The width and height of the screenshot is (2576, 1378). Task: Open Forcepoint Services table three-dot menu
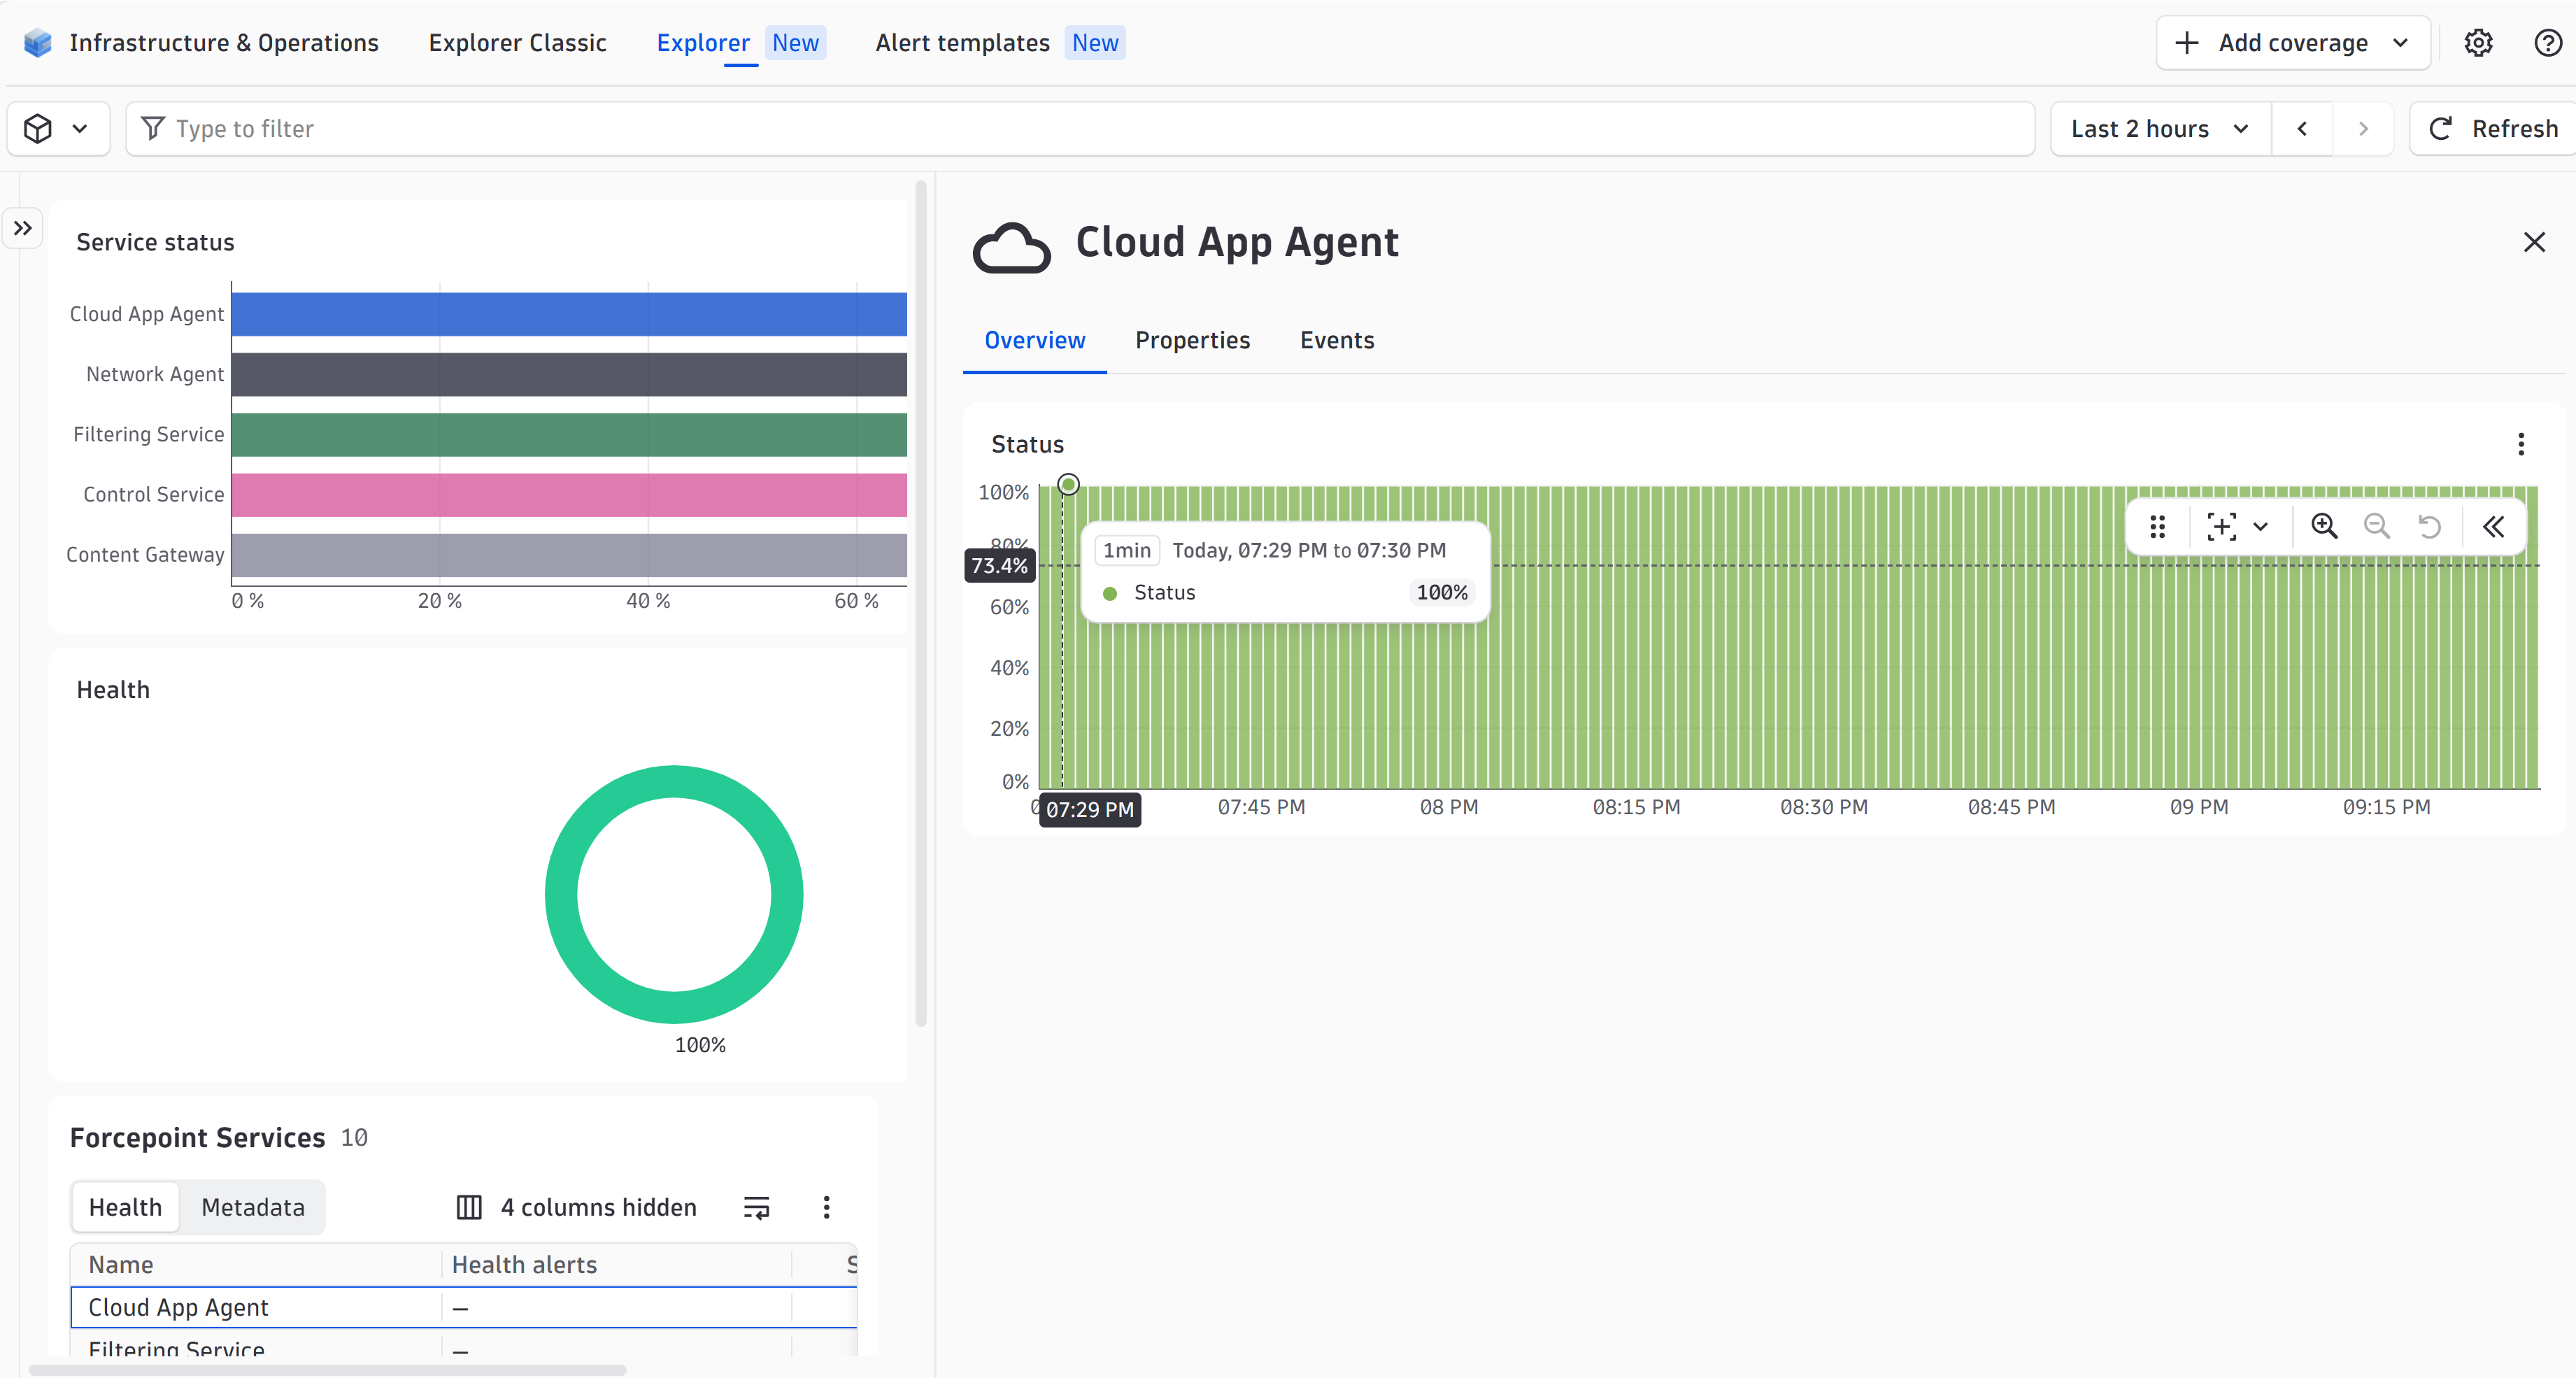826,1207
